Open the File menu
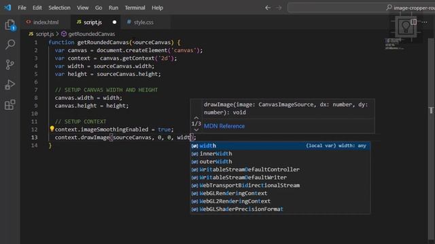The image size is (435, 244). point(22,7)
